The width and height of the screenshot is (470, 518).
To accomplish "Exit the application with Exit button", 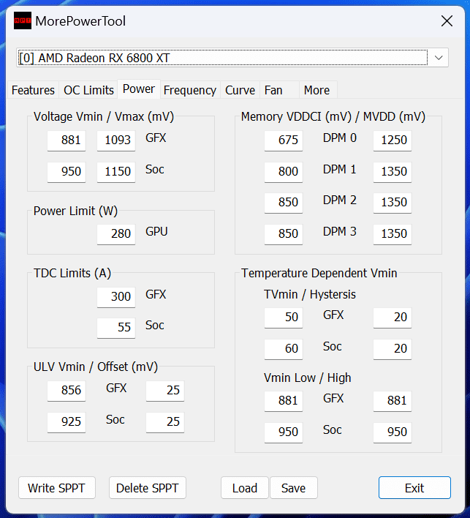I will [x=414, y=488].
